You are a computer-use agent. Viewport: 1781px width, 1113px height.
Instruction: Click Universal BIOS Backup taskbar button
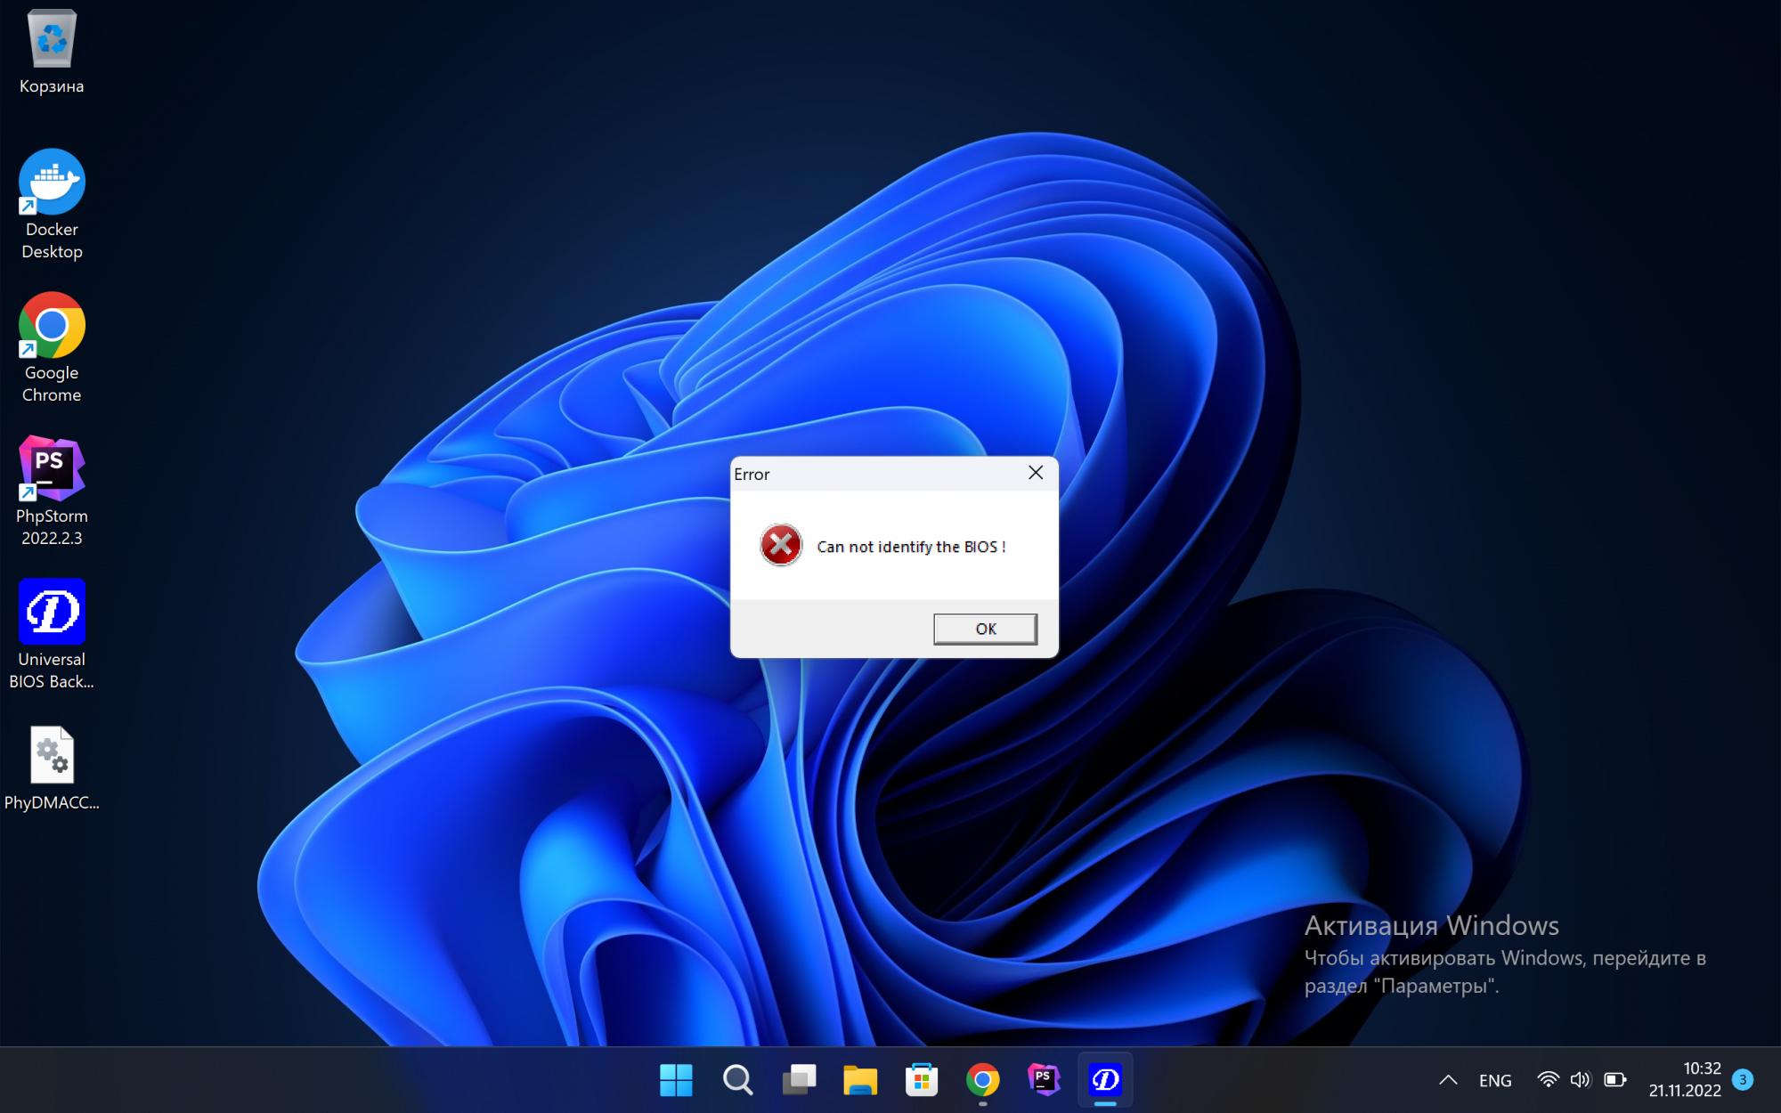[1105, 1080]
